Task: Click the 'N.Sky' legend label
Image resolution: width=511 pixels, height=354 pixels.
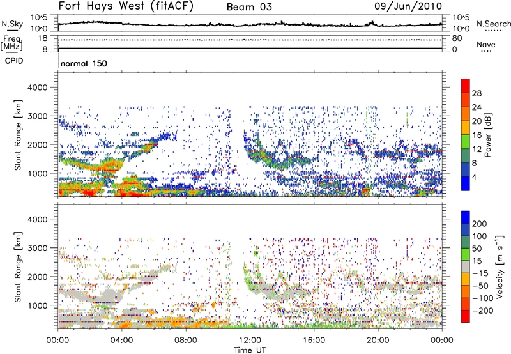Action: click(12, 24)
